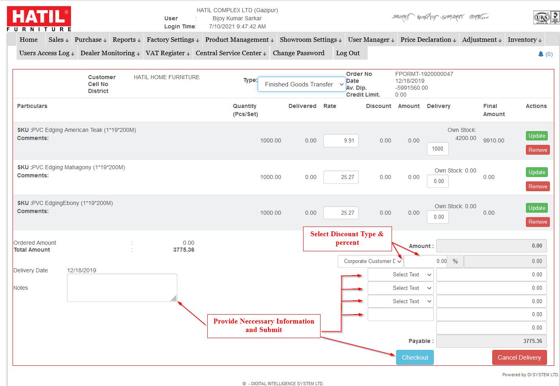Click the Av. Dip. value -5991560.00
Screen dimensions: 560x386
(411, 88)
